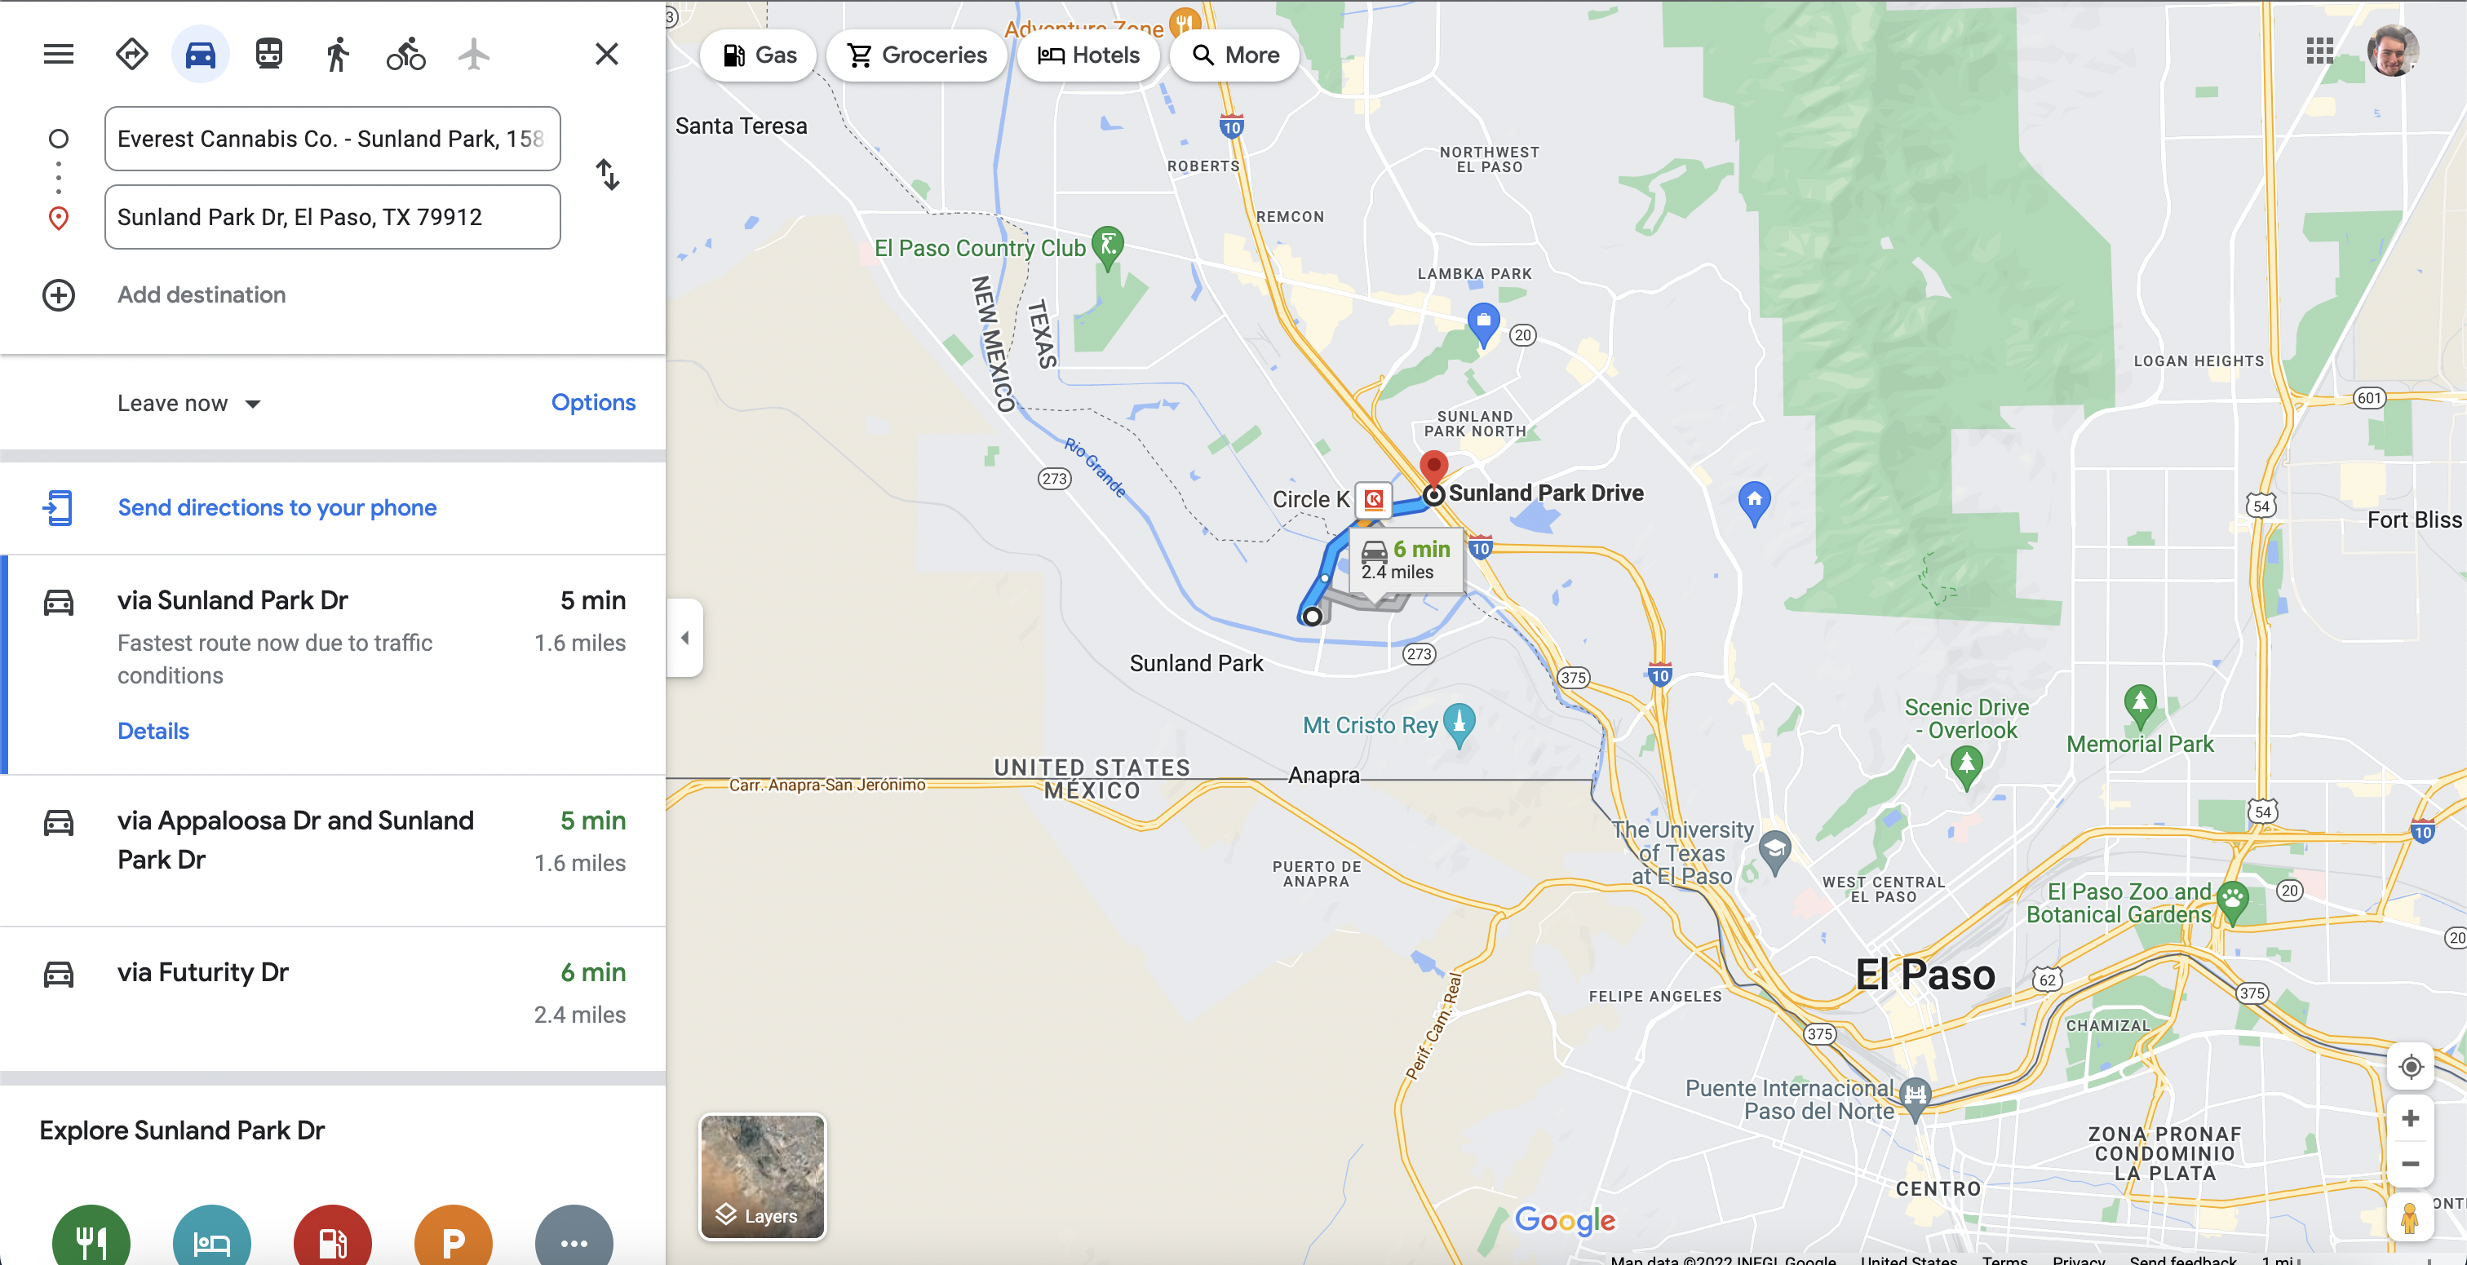
Task: Expand the More search categories chip
Action: 1234,55
